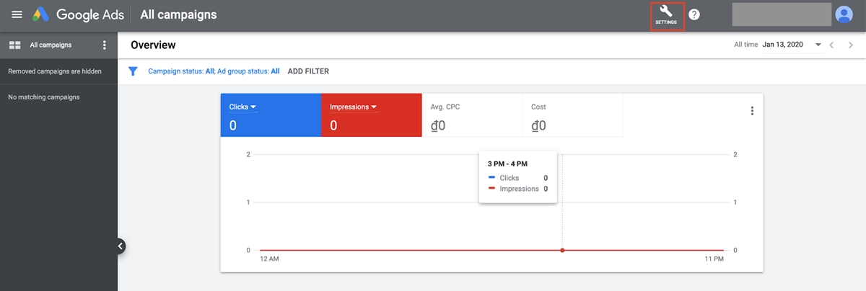866x291 pixels.
Task: Click the red data point on the chart
Action: [562, 250]
